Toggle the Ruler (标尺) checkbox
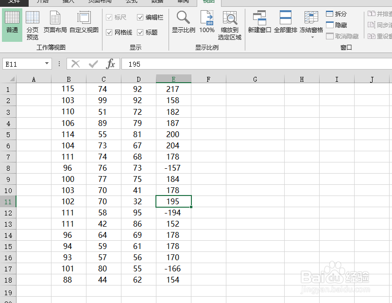Image resolution: width=392 pixels, height=303 pixels. [109, 18]
